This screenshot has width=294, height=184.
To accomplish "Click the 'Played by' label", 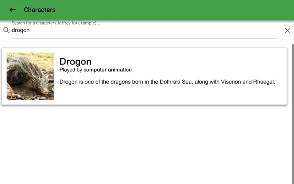I will click(x=71, y=70).
